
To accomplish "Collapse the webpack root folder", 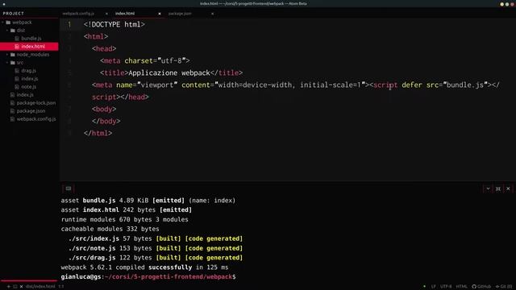I will (3, 23).
